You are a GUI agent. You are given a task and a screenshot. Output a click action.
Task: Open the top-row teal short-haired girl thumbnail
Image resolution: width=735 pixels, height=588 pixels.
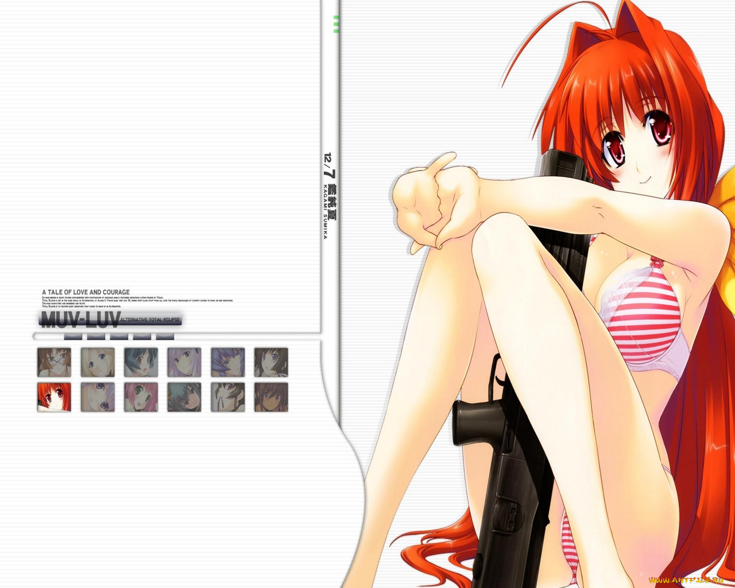[x=141, y=362]
